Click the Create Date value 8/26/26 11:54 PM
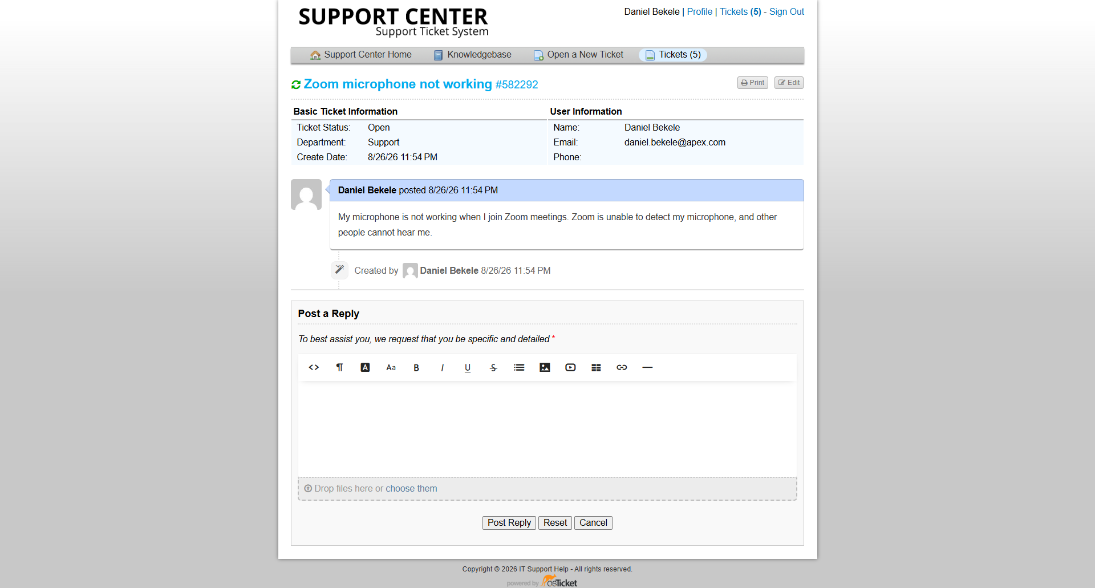The width and height of the screenshot is (1095, 588). (403, 157)
